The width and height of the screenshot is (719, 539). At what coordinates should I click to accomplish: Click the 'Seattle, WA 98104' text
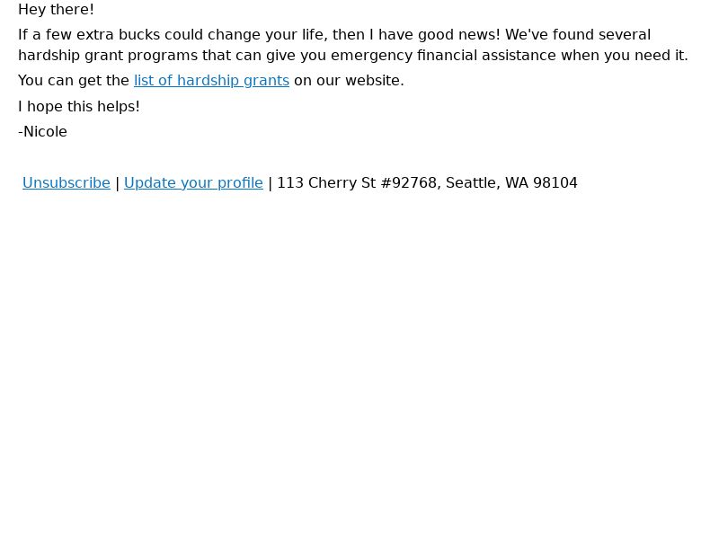[x=511, y=183]
